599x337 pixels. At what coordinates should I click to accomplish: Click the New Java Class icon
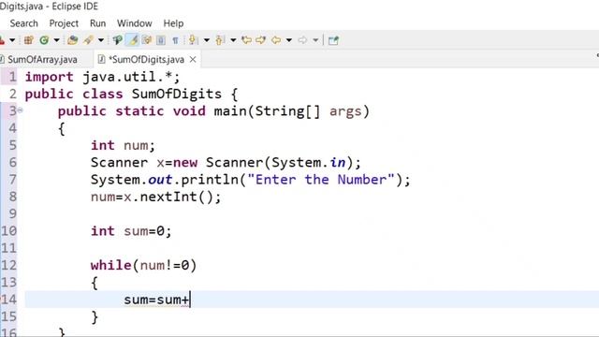coord(44,40)
